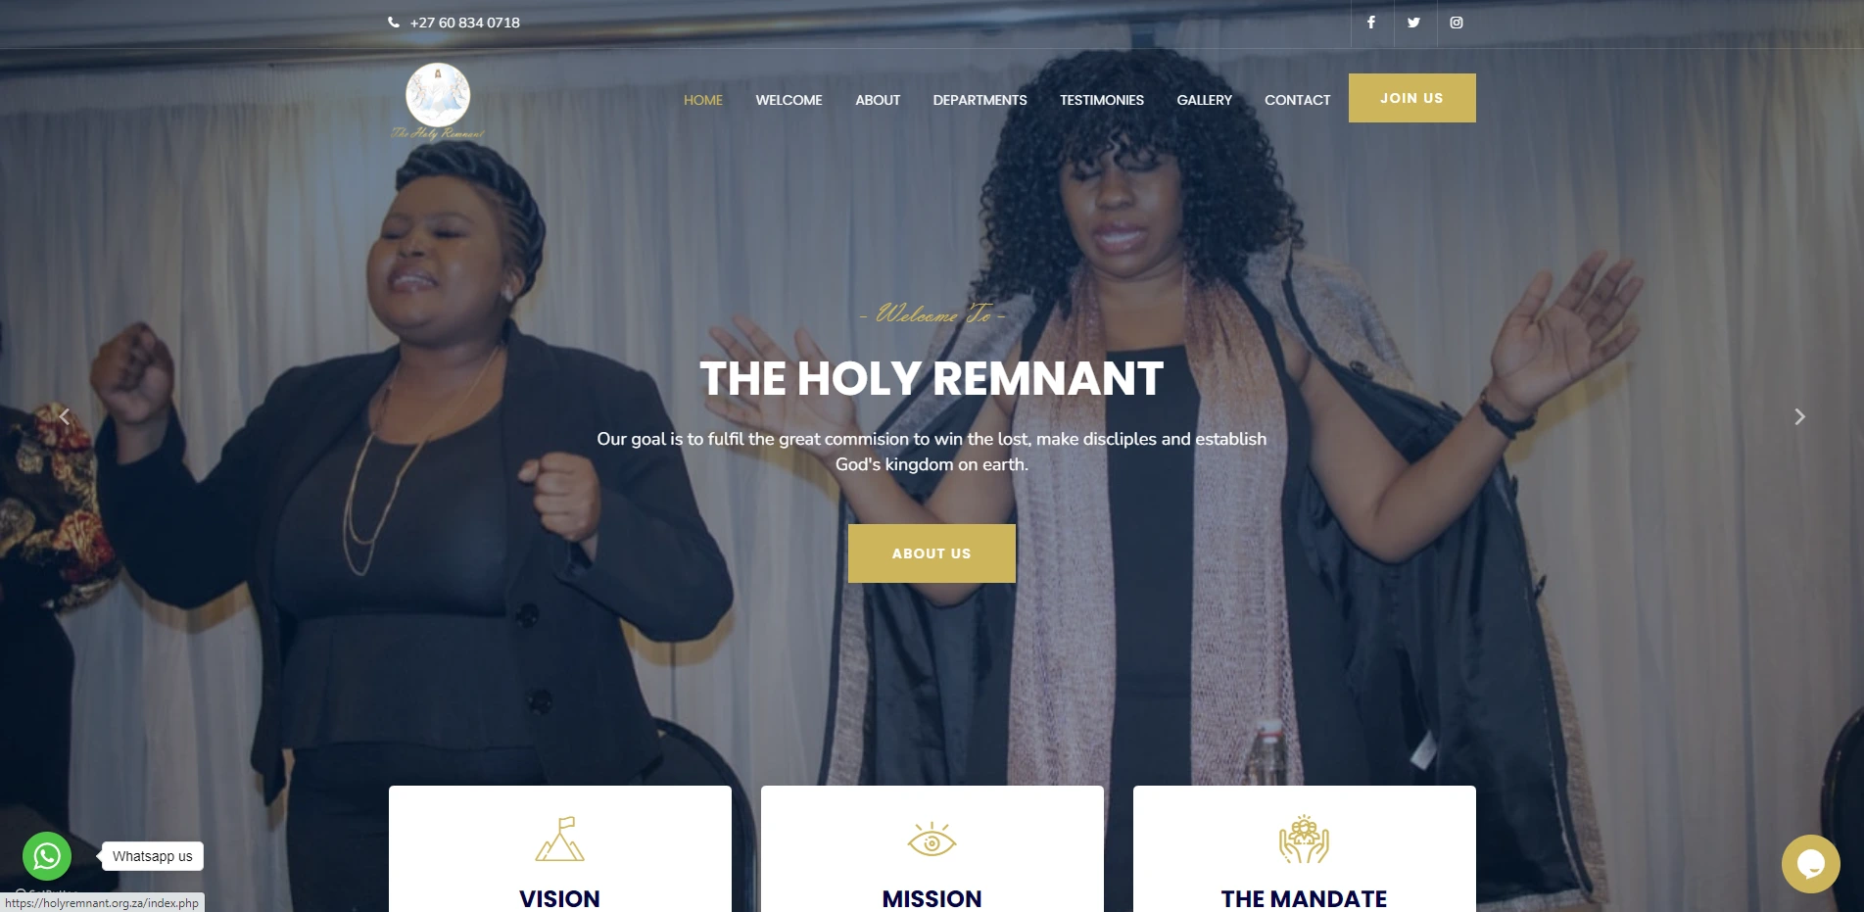Screen dimensions: 1864x912
Task: Click the About Us button
Action: [932, 553]
